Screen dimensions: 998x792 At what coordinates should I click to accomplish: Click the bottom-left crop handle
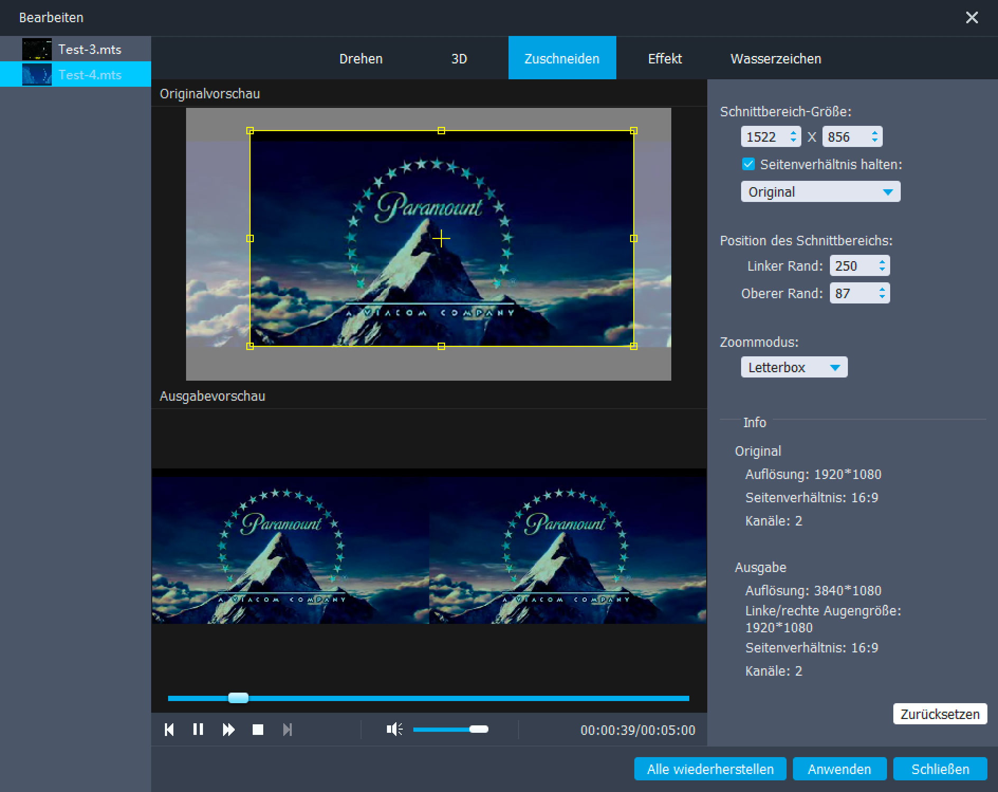click(251, 346)
